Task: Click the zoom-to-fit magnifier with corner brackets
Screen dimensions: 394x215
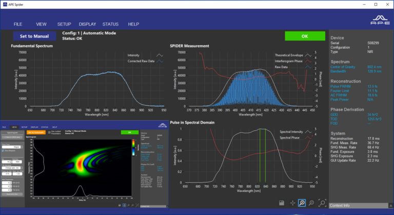Action: 322,203
